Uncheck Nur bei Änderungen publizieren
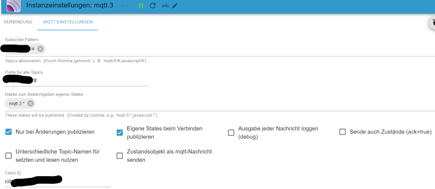This screenshot has width=435, height=189. [9, 132]
